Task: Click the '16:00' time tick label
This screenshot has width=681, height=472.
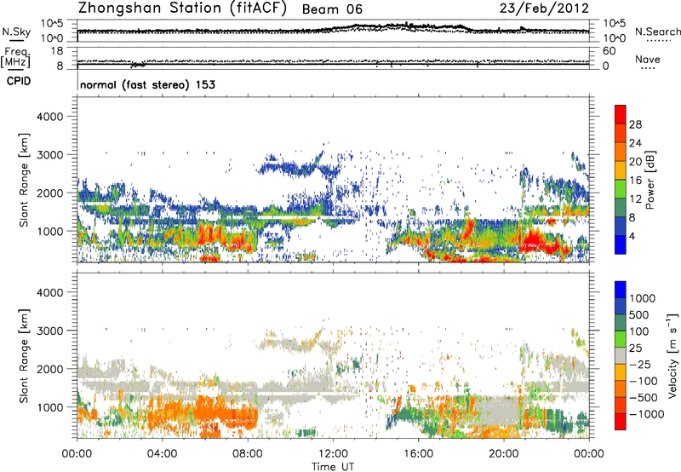Action: (418, 454)
